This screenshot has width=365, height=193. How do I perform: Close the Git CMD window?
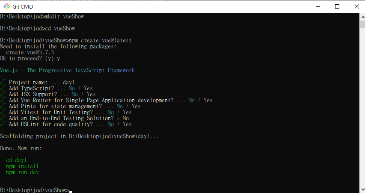pyautogui.click(x=356, y=6)
